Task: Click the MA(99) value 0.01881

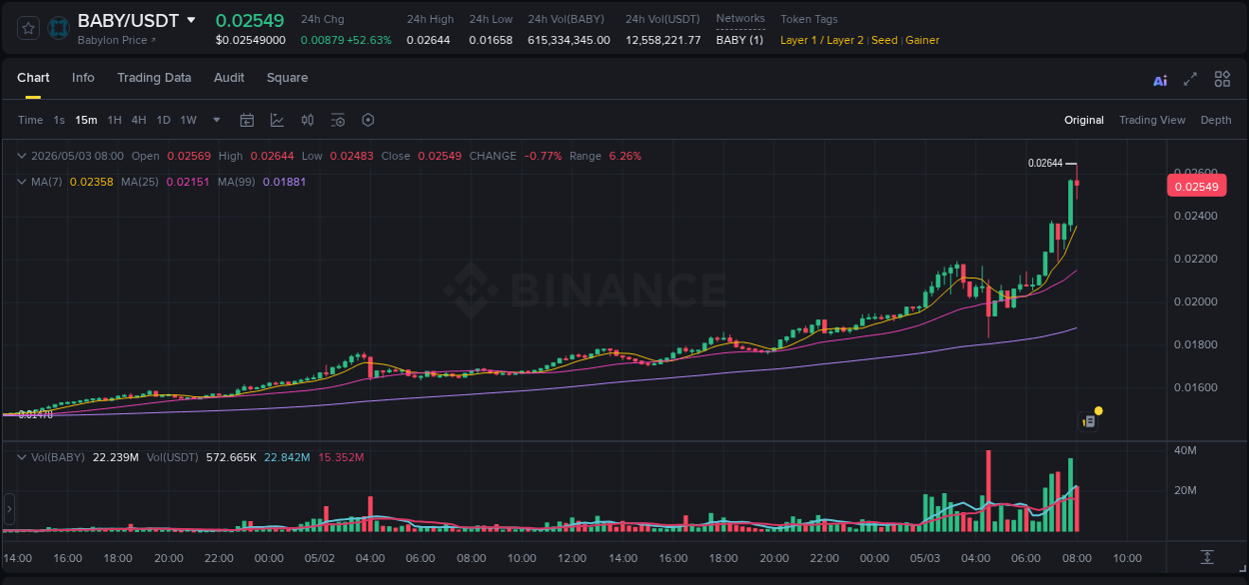Action: pos(285,182)
